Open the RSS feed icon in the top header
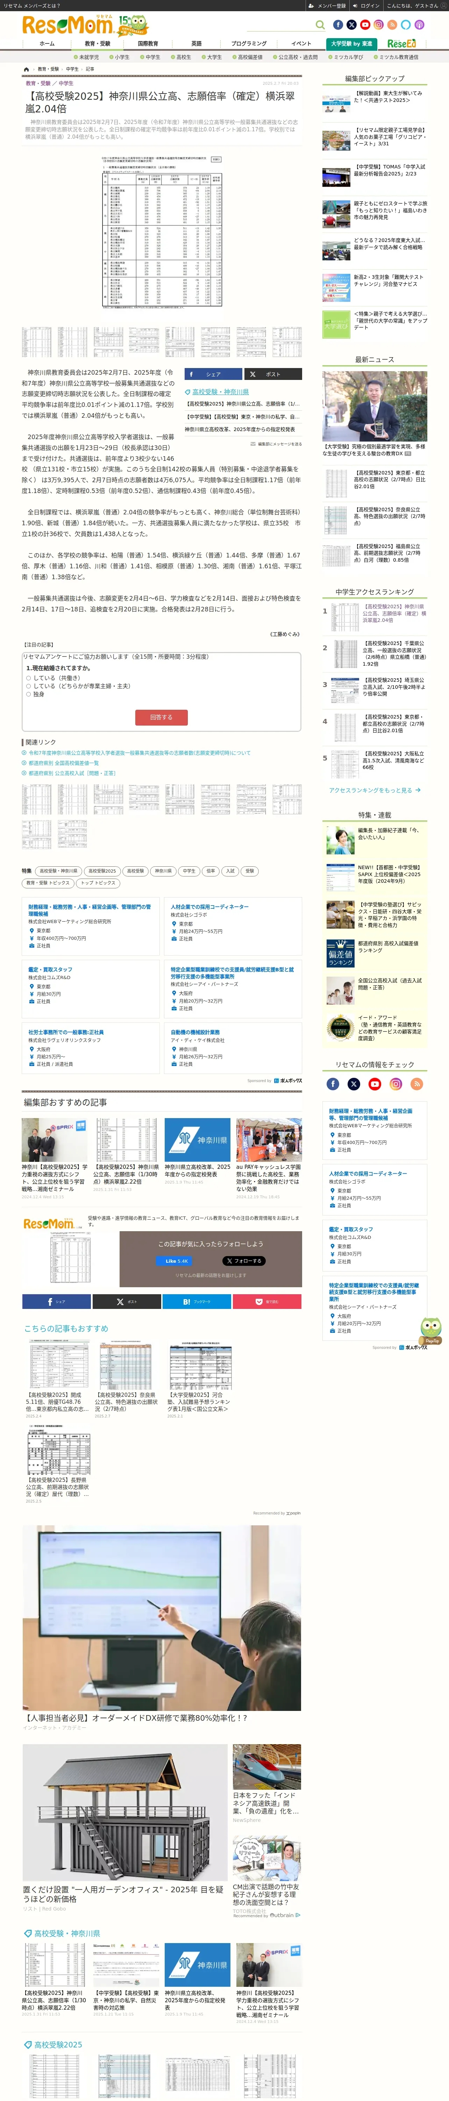449x2101 pixels. click(x=392, y=25)
